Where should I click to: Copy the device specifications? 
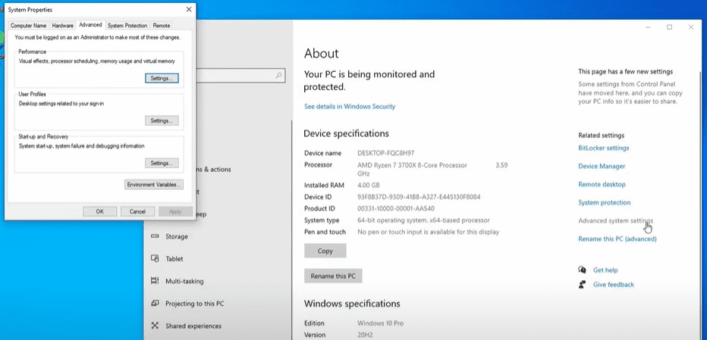(325, 251)
